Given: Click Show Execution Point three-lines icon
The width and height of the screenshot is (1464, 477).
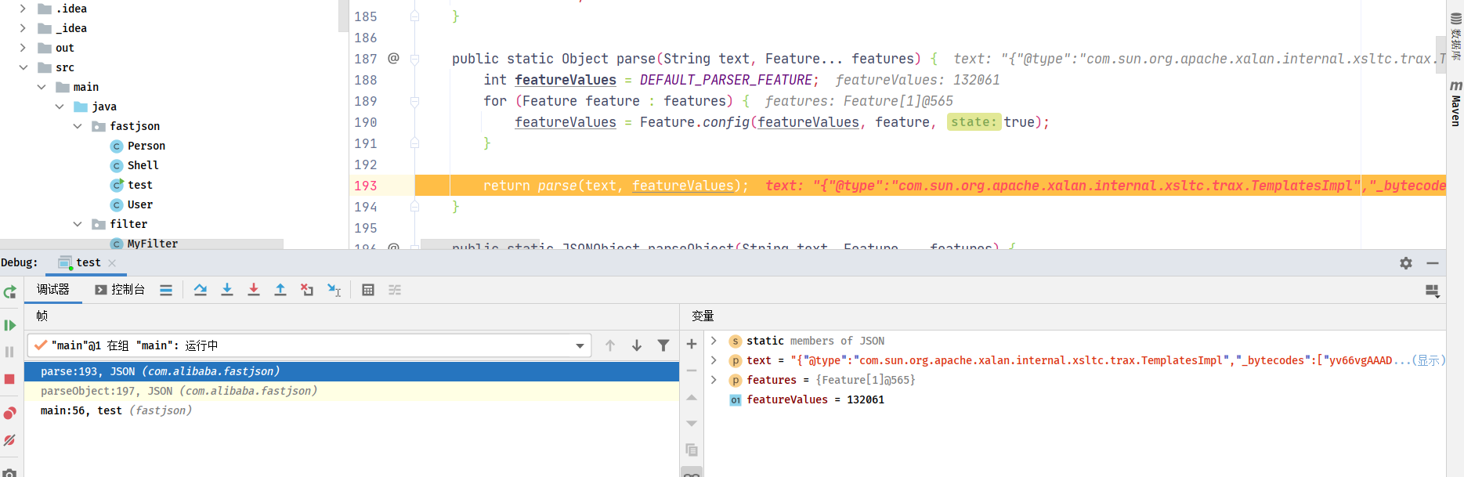Looking at the screenshot, I should click(166, 290).
